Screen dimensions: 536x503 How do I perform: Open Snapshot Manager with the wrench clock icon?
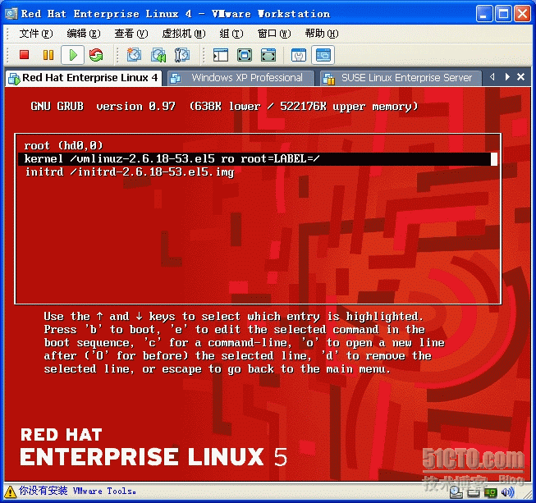tap(182, 55)
